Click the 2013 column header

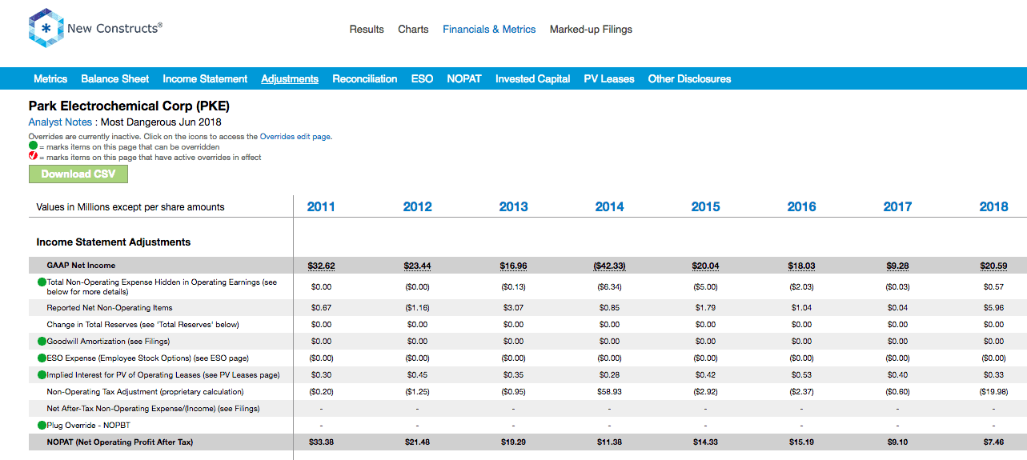click(513, 206)
